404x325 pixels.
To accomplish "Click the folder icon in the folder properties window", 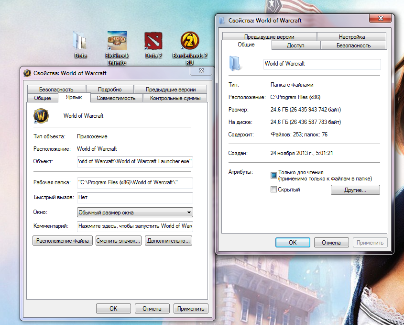I will (235, 64).
